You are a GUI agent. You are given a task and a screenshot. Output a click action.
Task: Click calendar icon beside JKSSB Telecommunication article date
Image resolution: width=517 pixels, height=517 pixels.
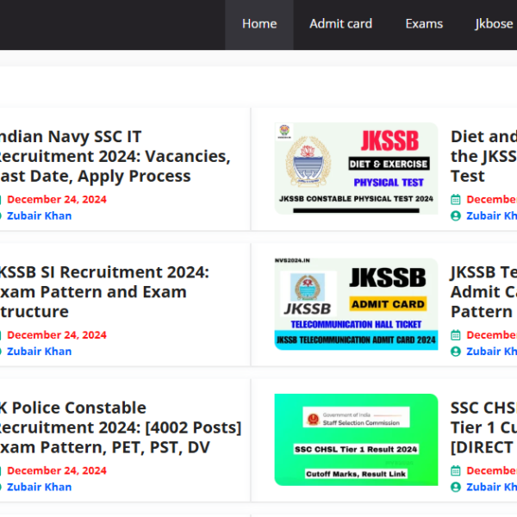tap(456, 335)
